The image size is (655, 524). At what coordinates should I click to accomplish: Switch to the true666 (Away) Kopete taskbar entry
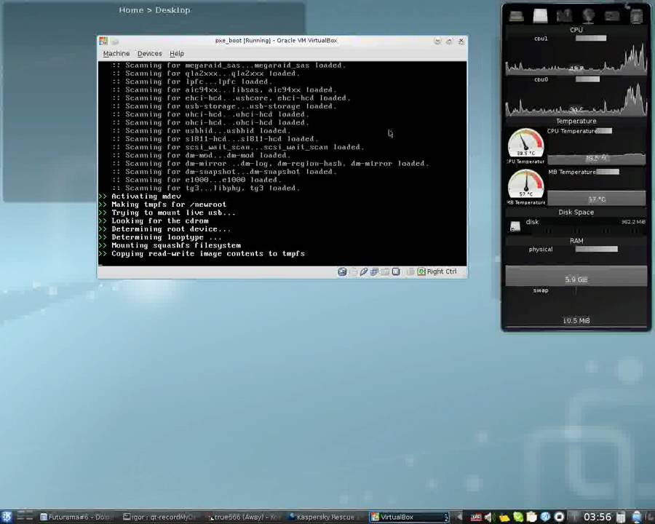(245, 517)
